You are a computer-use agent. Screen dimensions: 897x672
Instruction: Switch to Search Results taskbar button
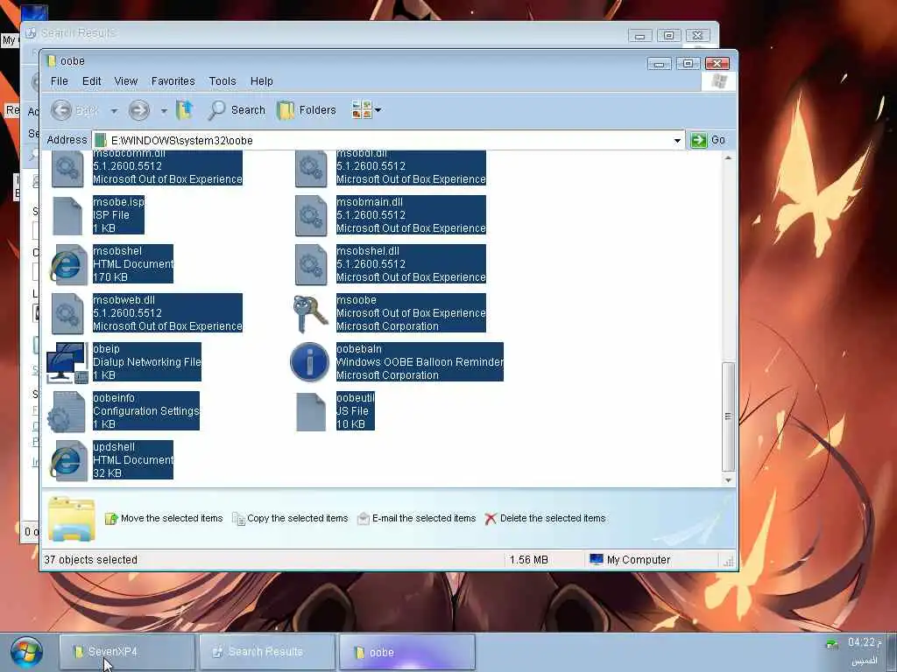[x=267, y=651]
